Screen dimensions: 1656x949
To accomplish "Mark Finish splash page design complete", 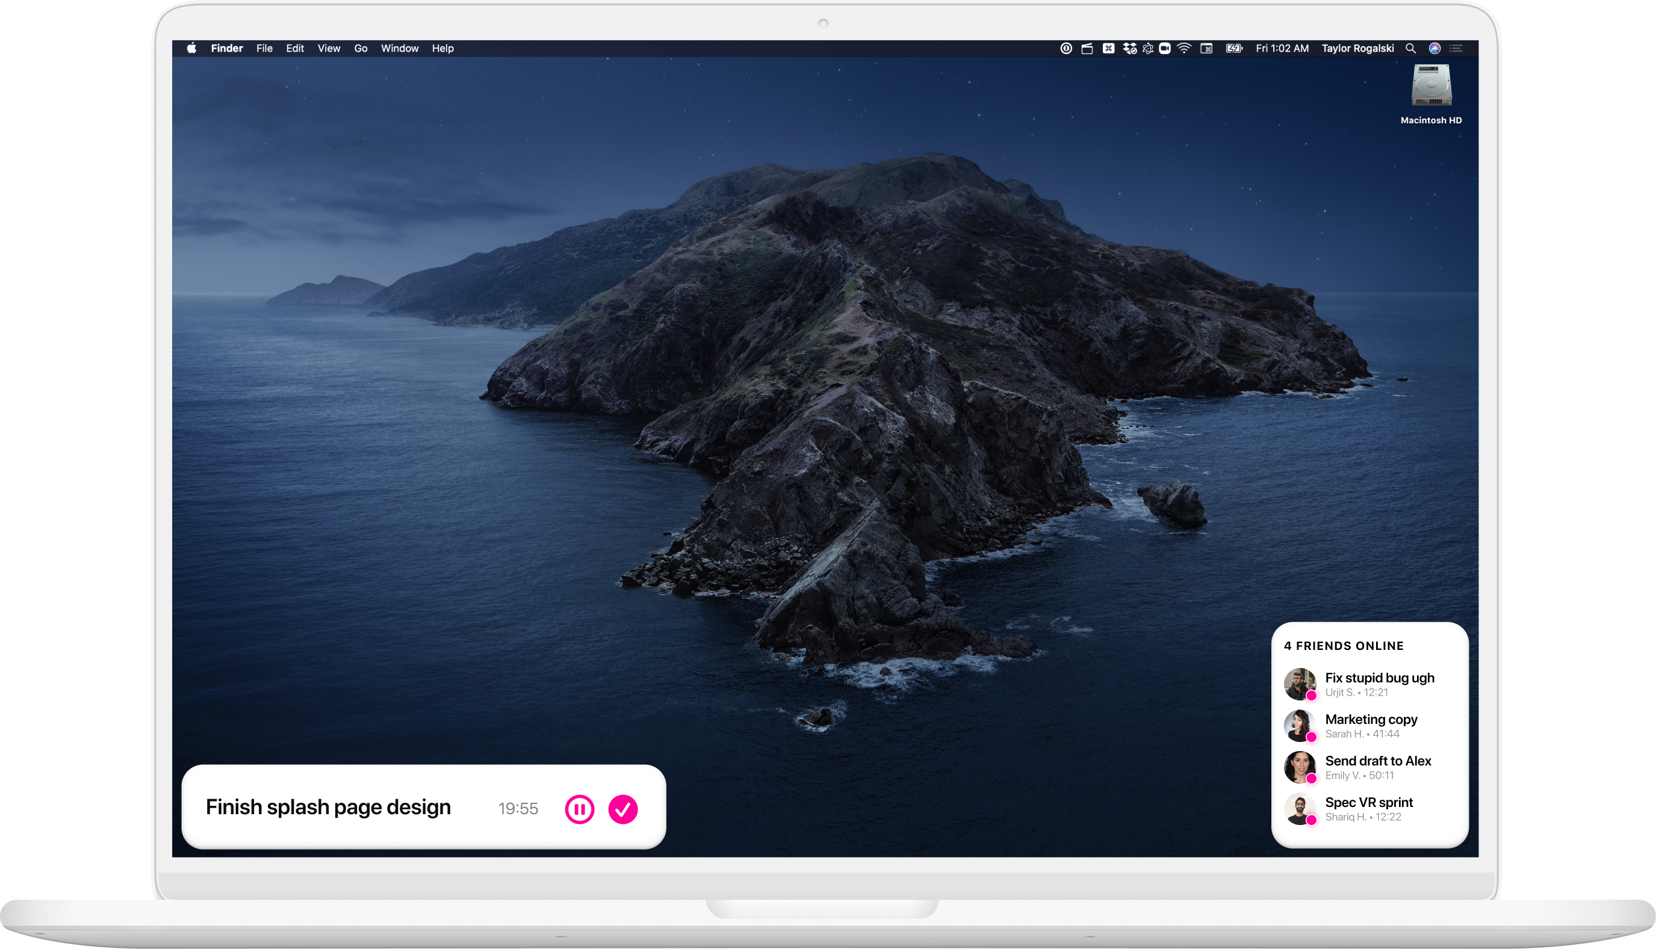I will 622,809.
